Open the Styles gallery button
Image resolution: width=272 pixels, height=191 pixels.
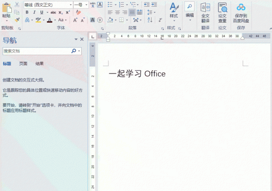coord(174,12)
